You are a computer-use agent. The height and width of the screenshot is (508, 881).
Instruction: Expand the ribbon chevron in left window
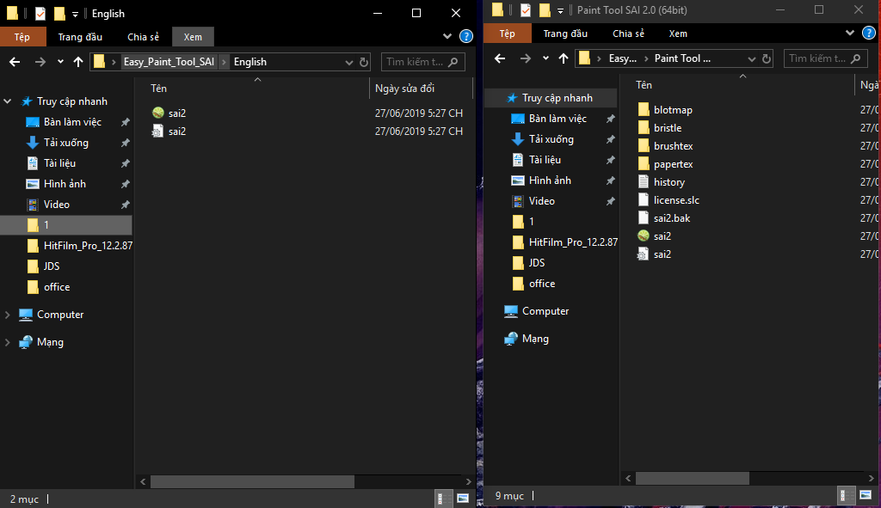(x=447, y=36)
